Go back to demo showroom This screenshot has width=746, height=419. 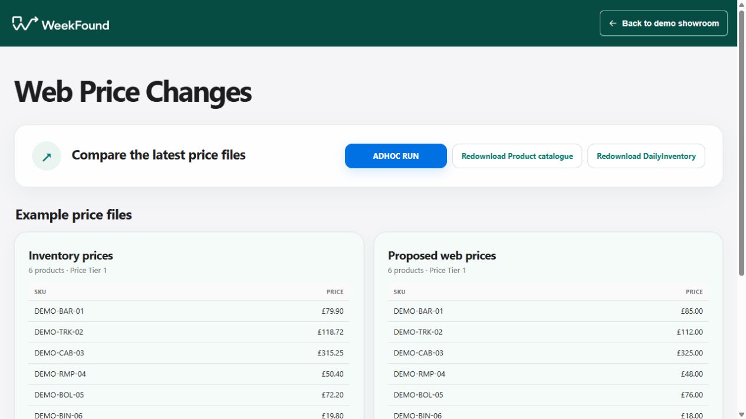pos(663,24)
